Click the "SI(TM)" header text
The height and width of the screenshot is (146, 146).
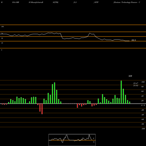click(x=55, y=2)
